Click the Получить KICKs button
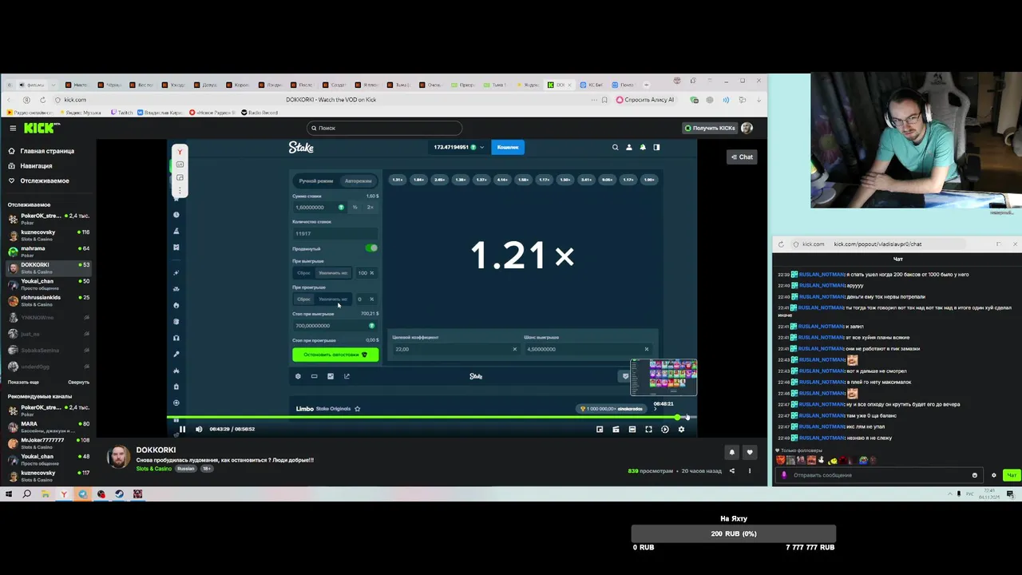Image resolution: width=1022 pixels, height=575 pixels. [x=709, y=128]
